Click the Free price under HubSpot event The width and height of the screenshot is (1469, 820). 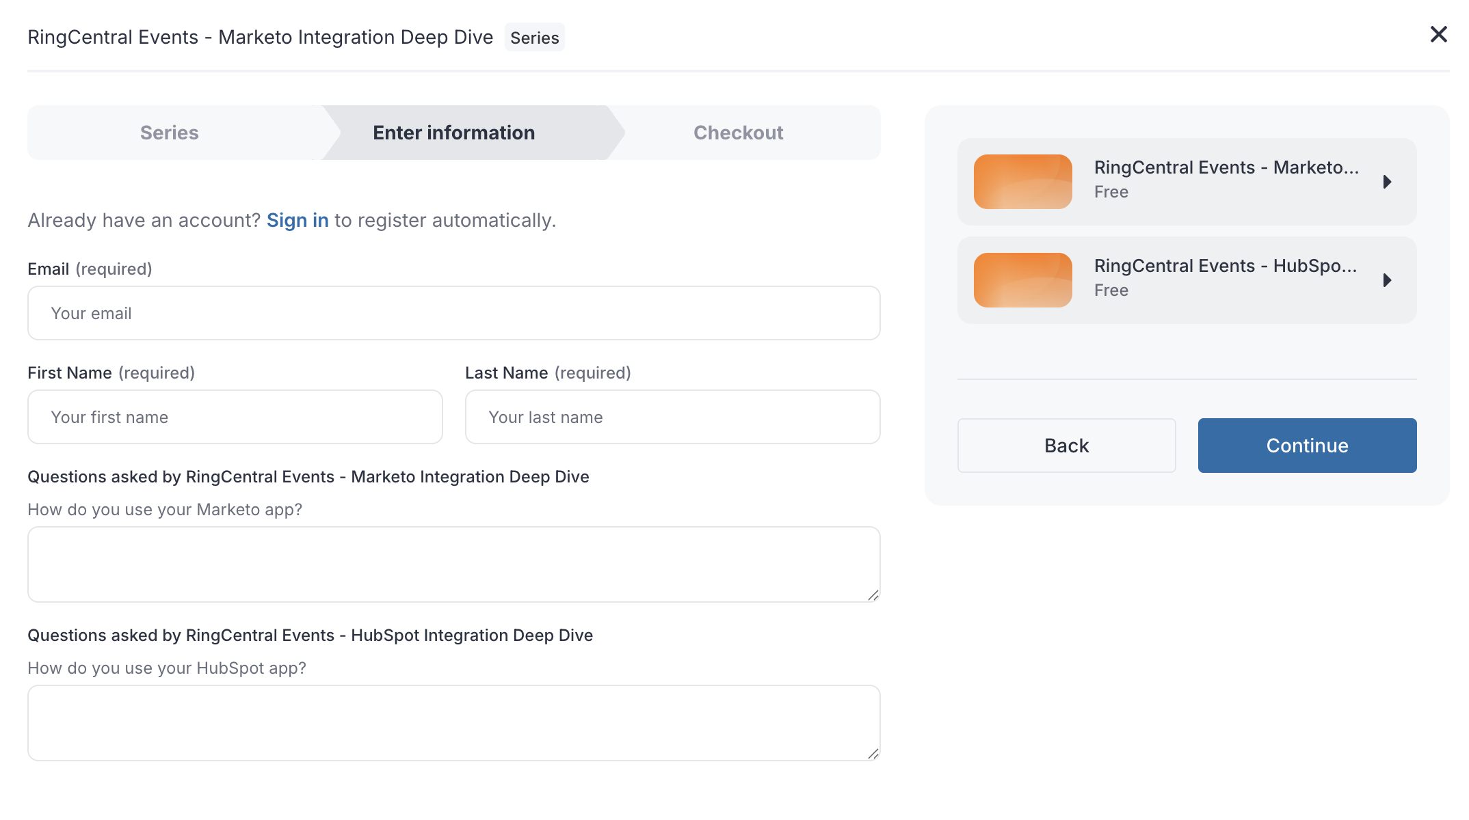(1111, 290)
